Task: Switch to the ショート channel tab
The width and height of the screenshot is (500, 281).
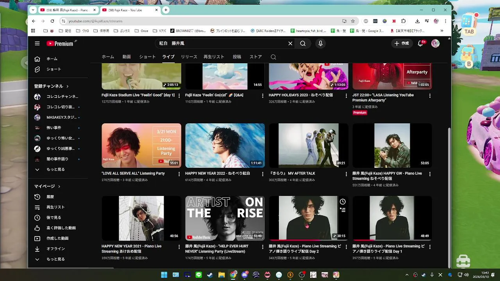Action: coord(147,57)
